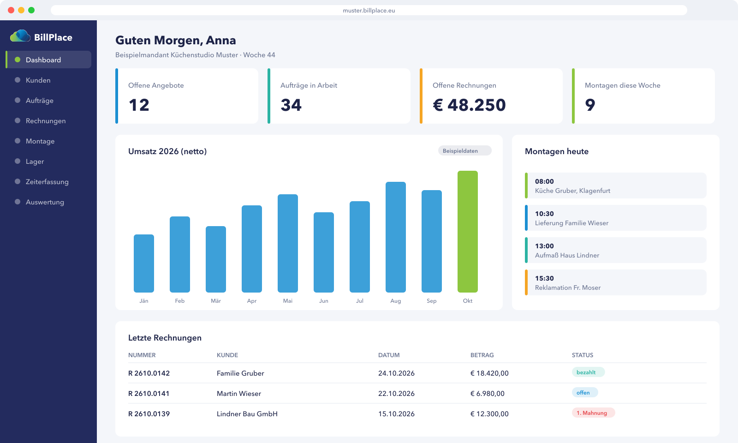Click the DATUM column header
The height and width of the screenshot is (443, 738).
pos(389,355)
